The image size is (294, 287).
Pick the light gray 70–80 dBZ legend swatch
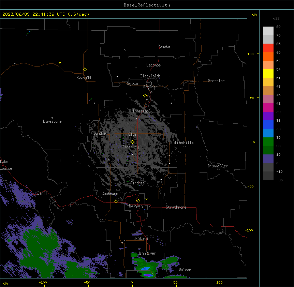tap(268, 31)
